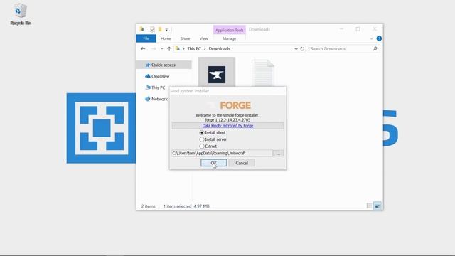This screenshot has height=256, width=455.
Task: Maximize the Explorer Downloads window
Action: 358,29
